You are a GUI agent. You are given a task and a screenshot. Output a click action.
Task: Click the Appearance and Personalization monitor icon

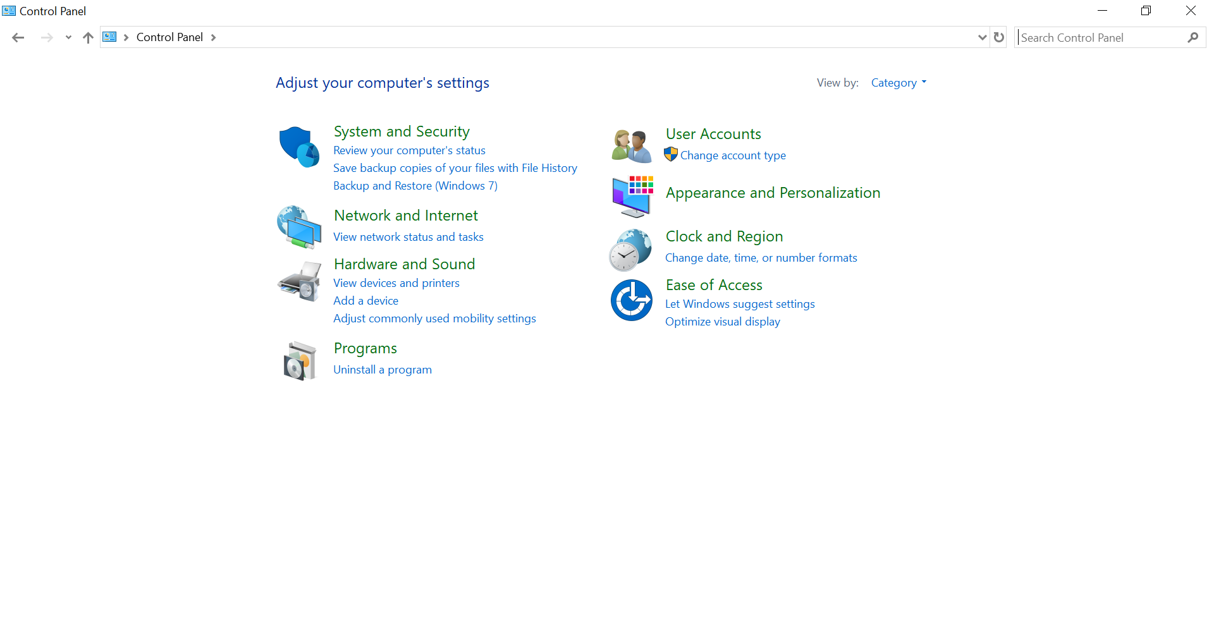tap(632, 197)
